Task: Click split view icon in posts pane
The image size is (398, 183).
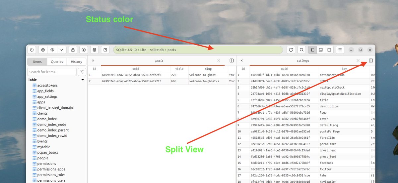Action: [x=232, y=60]
